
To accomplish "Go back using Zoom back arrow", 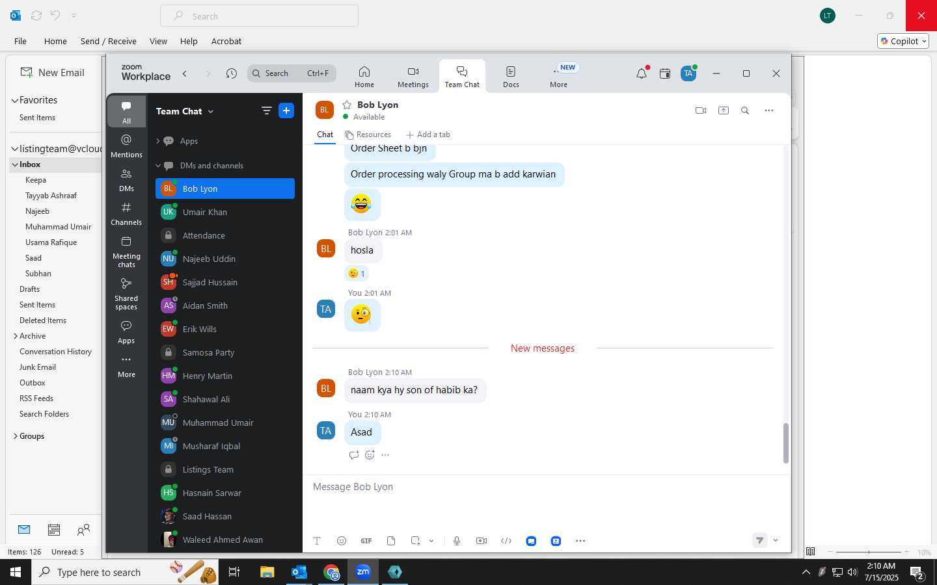I will point(185,73).
